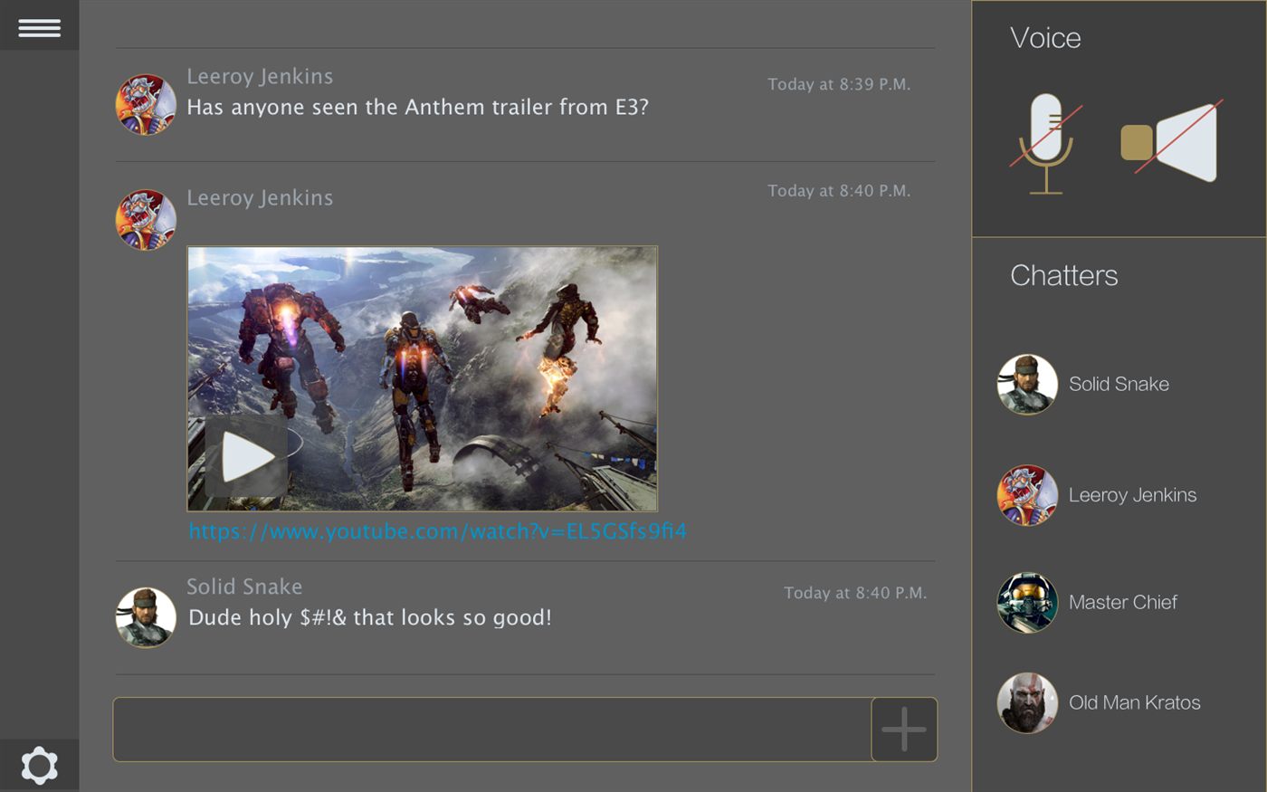Open the Anthem trailer thumbnail image
The image size is (1267, 792).
[422, 378]
